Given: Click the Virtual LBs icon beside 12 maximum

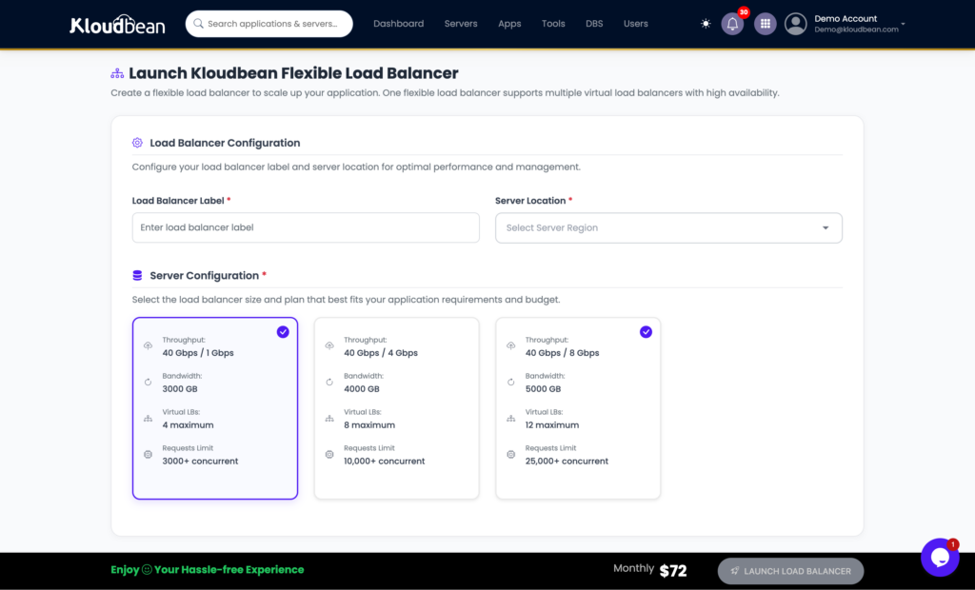Looking at the screenshot, I should click(x=510, y=419).
